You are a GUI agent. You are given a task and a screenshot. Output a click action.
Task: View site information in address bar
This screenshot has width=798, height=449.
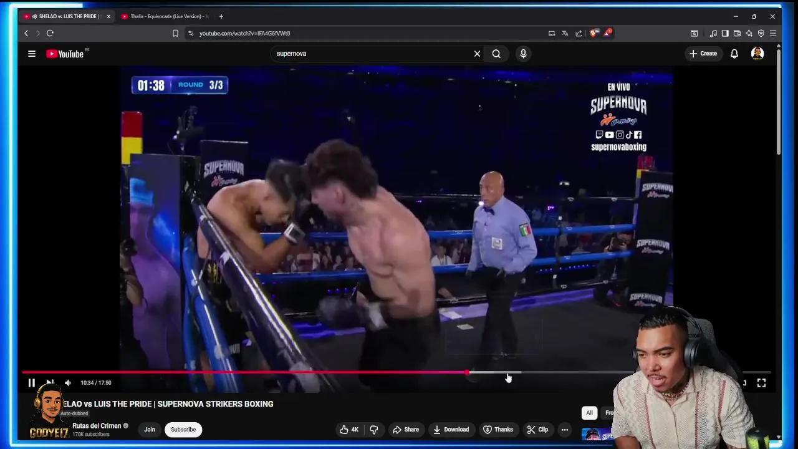191,33
